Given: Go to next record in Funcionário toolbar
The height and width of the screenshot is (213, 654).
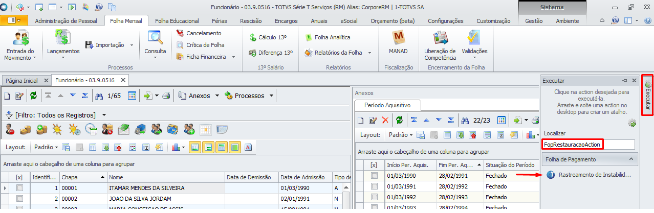Looking at the screenshot, I should (73, 96).
